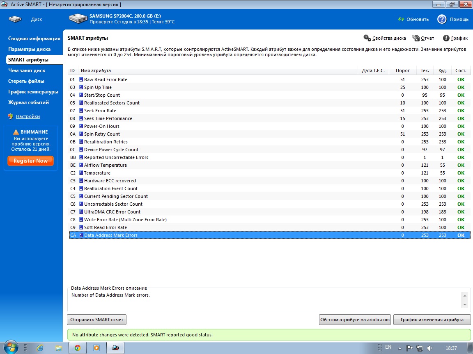
Task: Sort by the Порог column header
Action: tap(402, 70)
